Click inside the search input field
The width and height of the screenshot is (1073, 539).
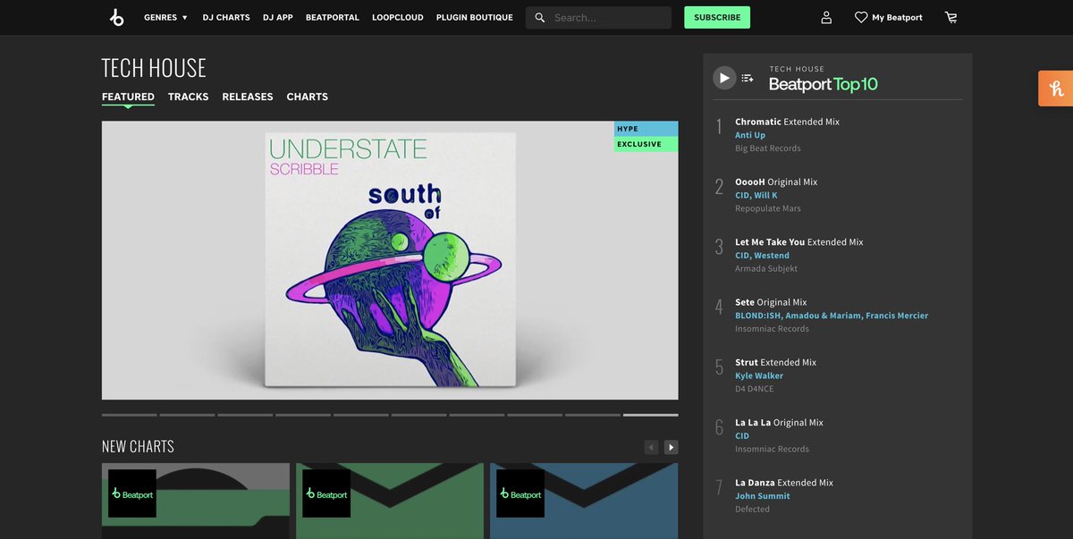(x=599, y=17)
